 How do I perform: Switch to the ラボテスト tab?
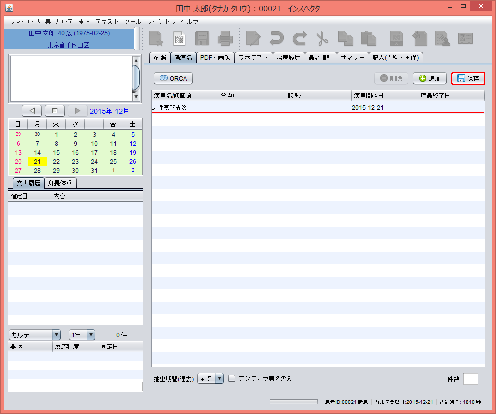(253, 58)
